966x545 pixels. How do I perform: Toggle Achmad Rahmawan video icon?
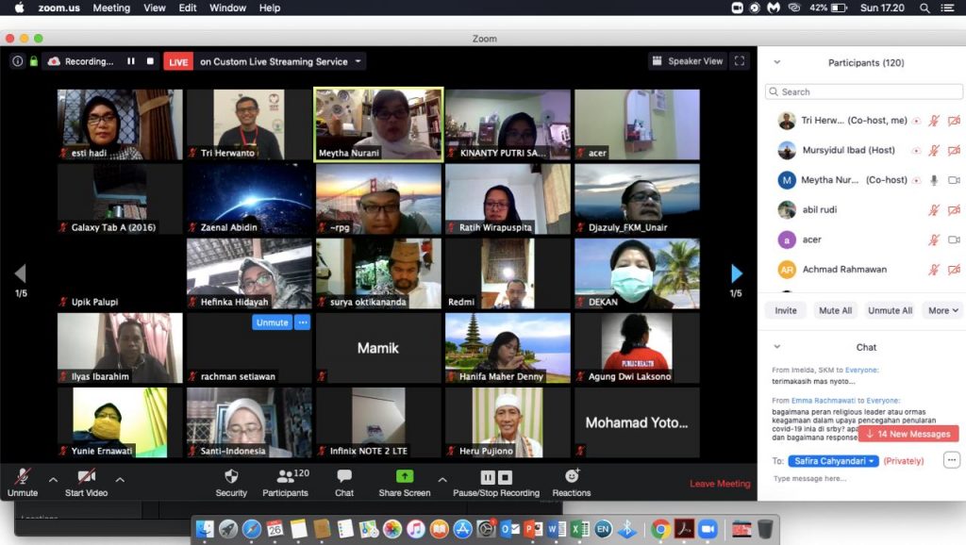(954, 269)
